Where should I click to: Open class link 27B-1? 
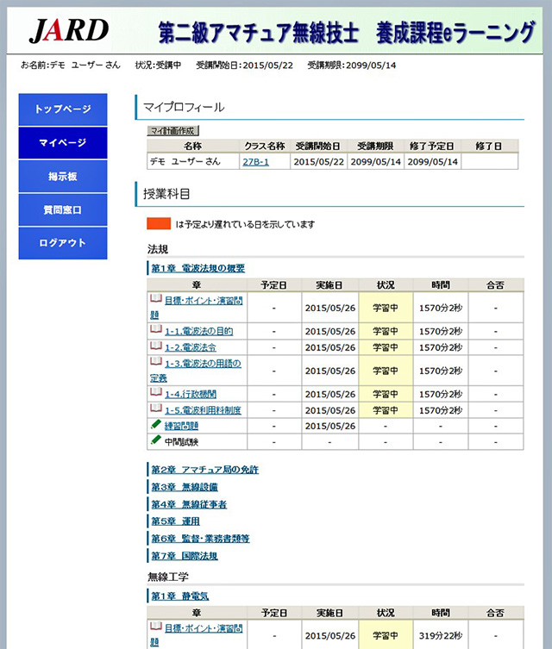[x=255, y=162]
